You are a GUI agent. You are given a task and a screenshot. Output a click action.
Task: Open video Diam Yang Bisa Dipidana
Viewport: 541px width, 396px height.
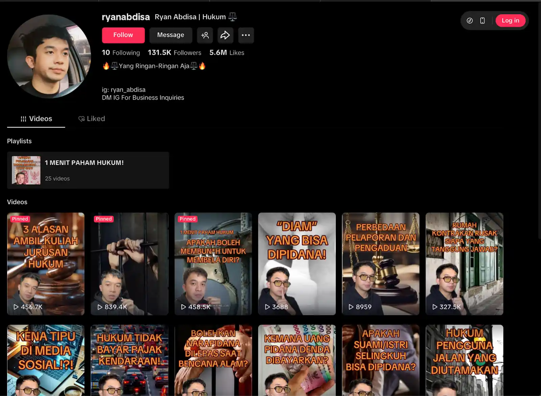click(x=297, y=264)
